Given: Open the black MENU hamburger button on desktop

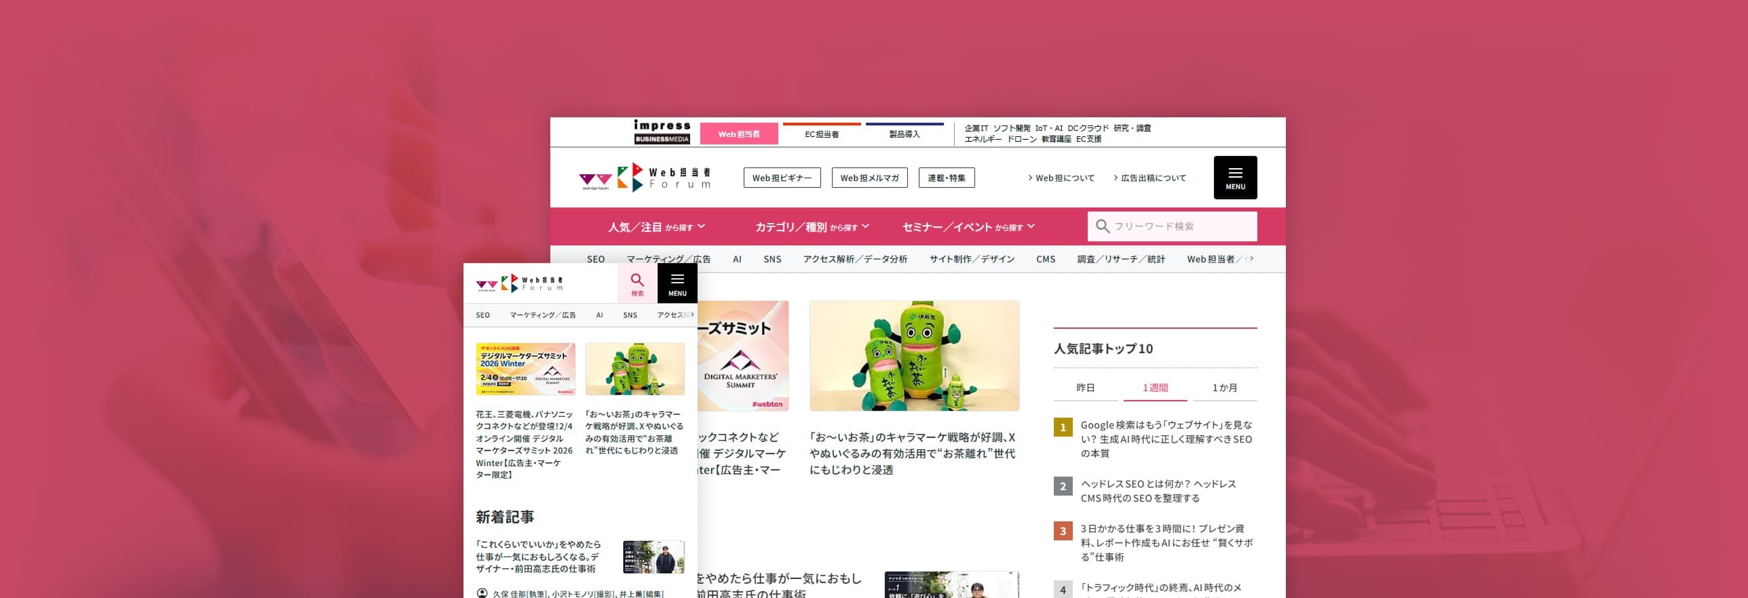Looking at the screenshot, I should (1234, 178).
